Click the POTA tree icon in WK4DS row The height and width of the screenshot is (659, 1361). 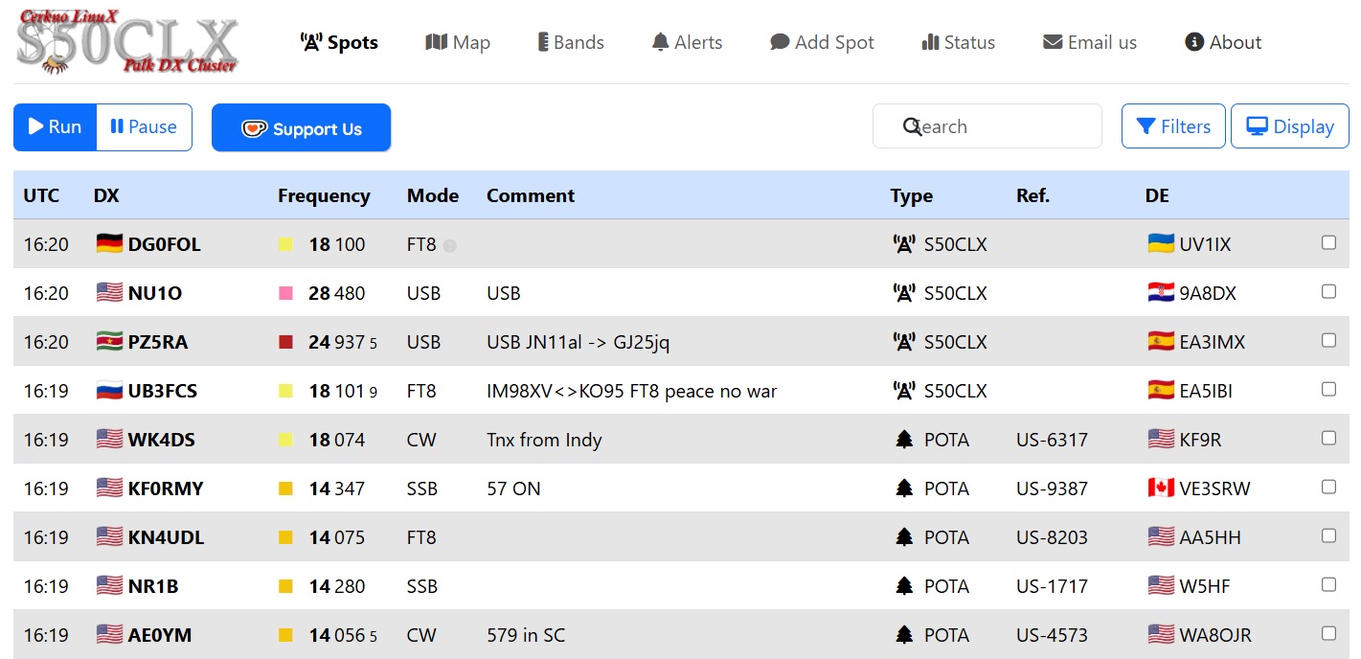[x=904, y=440]
